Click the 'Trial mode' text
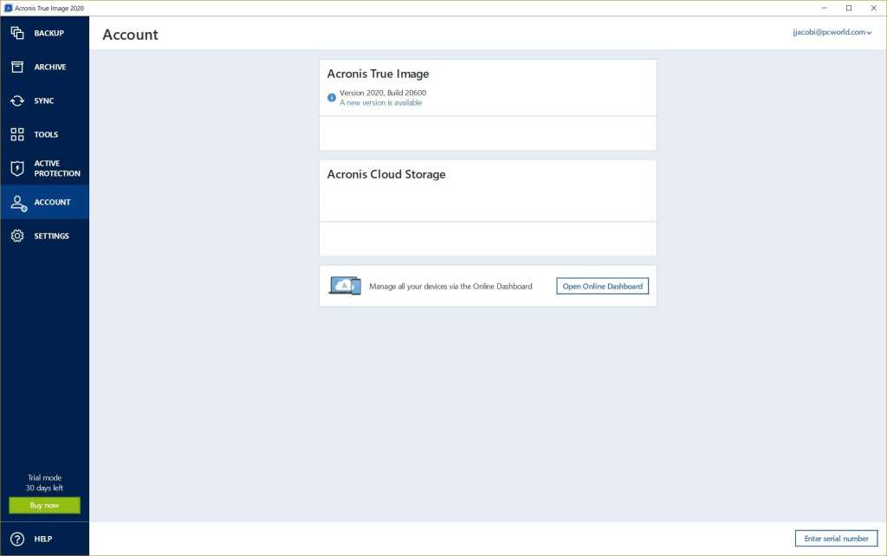Image resolution: width=887 pixels, height=556 pixels. pos(45,478)
